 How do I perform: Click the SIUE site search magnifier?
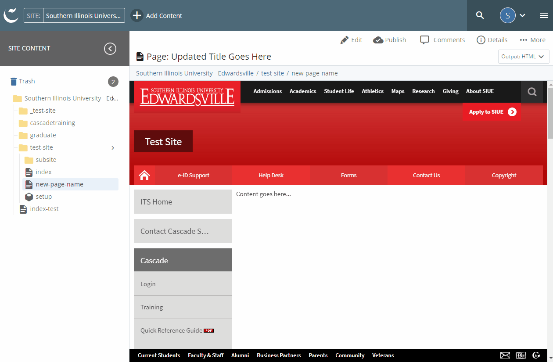[532, 92]
